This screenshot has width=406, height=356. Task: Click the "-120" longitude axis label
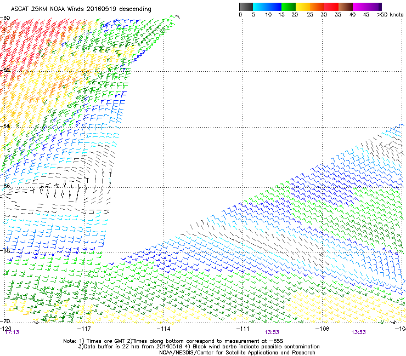click(5, 329)
